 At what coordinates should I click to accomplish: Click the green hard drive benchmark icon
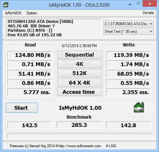139,107
